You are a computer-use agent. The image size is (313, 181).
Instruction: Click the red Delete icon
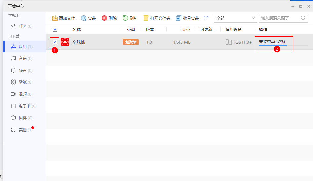(104, 18)
